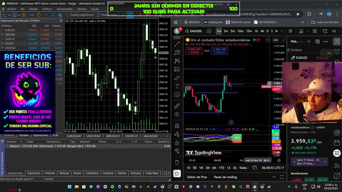Click the favorites star icon in drawing toolbar

[x=177, y=174]
